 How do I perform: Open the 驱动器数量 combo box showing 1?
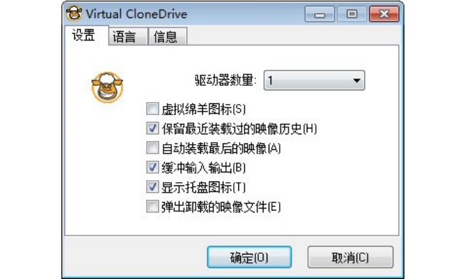tap(314, 80)
